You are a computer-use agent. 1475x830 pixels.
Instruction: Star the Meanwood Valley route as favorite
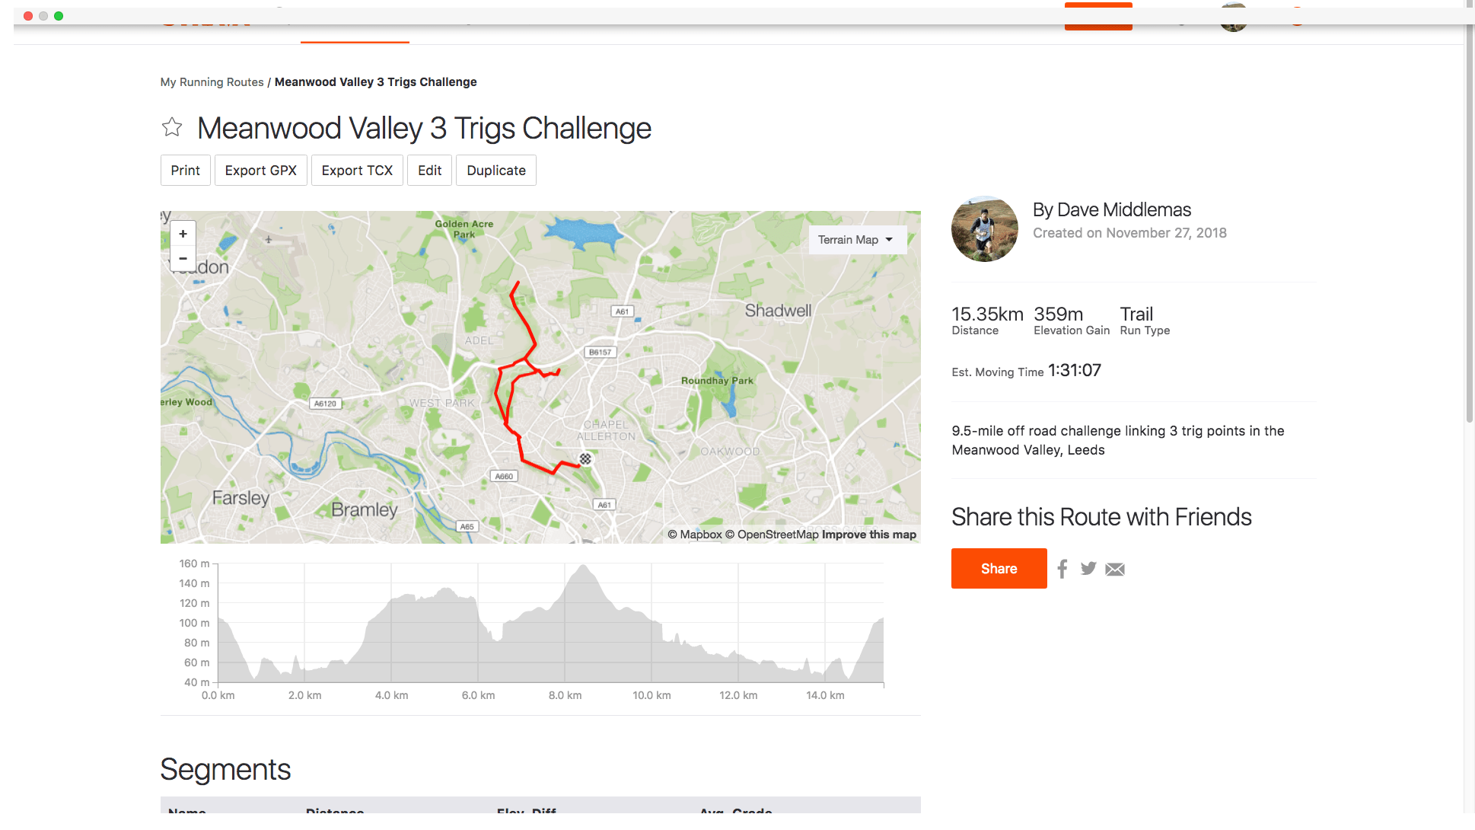[172, 127]
